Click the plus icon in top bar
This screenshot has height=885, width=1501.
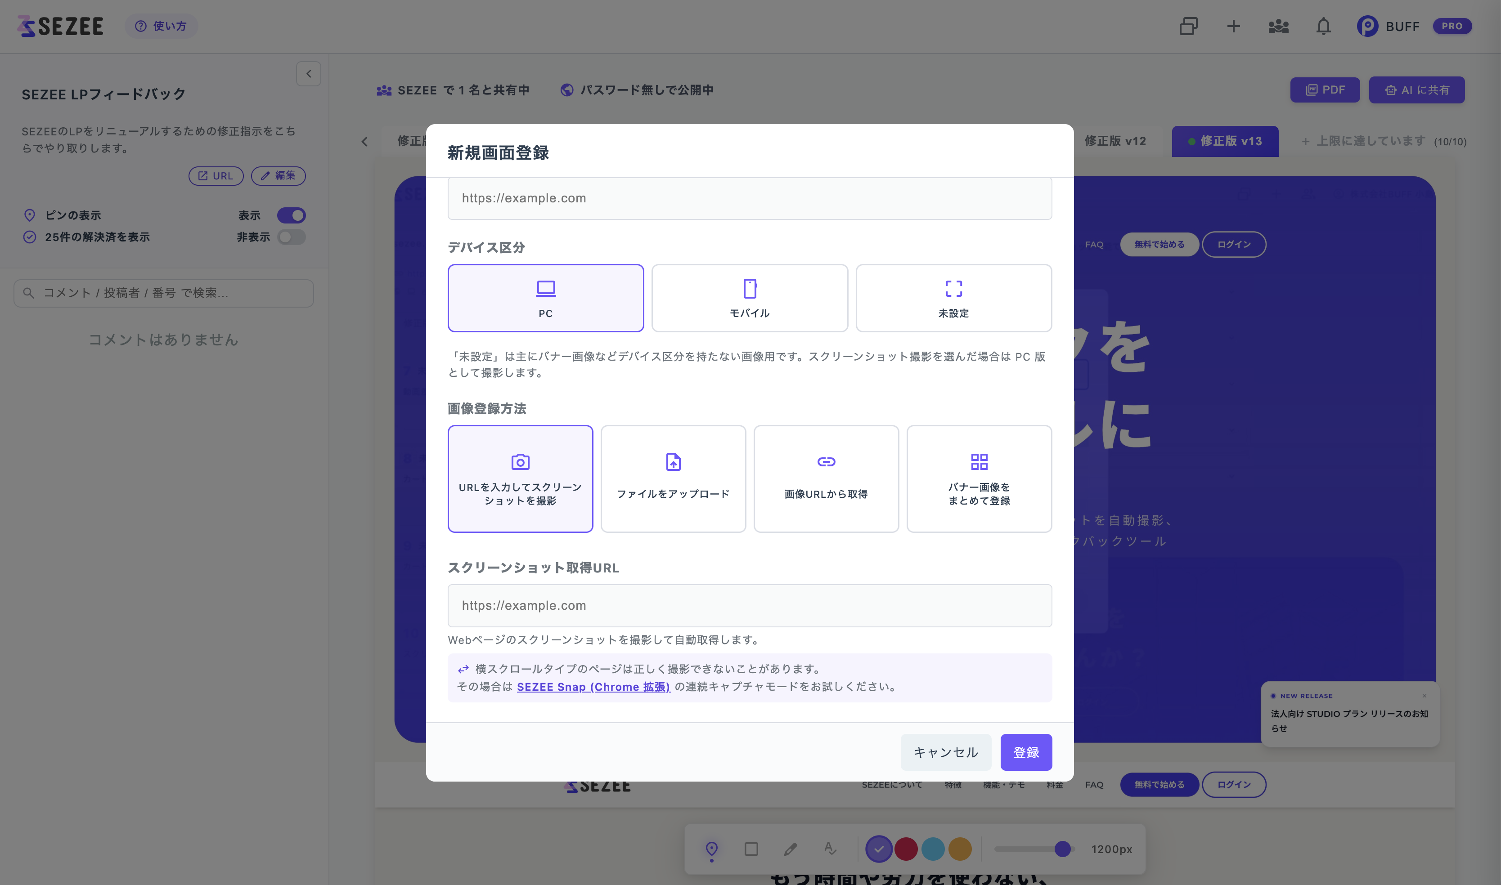[x=1233, y=26]
